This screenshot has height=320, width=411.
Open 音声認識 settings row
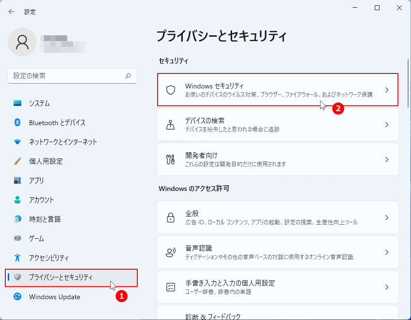(x=278, y=252)
